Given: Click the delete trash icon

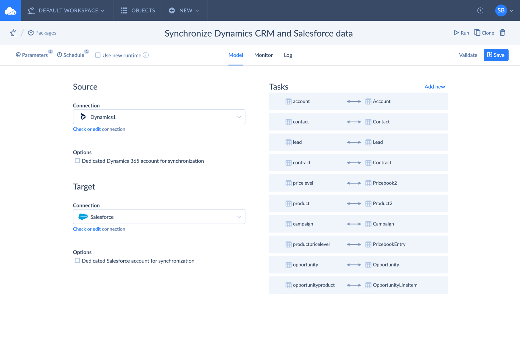Looking at the screenshot, I should click(x=502, y=32).
